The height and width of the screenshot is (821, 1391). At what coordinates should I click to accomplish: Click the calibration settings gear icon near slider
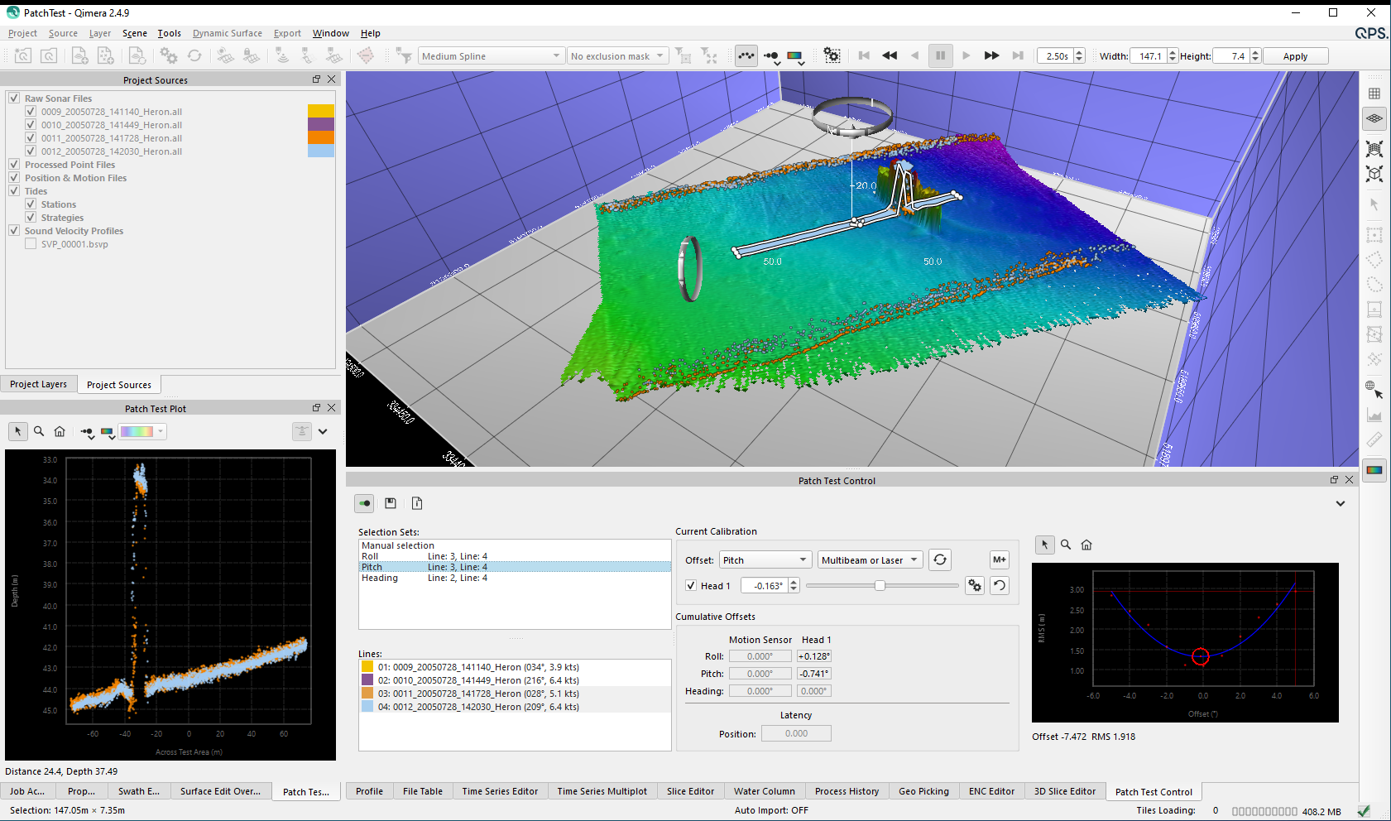pyautogui.click(x=975, y=586)
